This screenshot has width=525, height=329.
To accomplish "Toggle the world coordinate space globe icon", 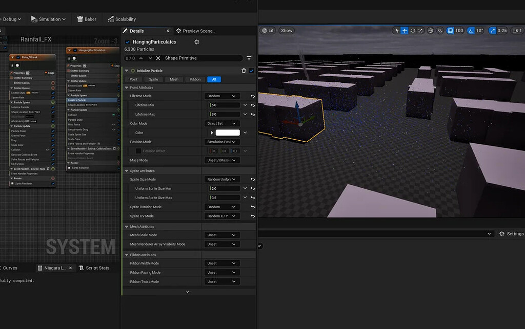I will click(x=431, y=31).
